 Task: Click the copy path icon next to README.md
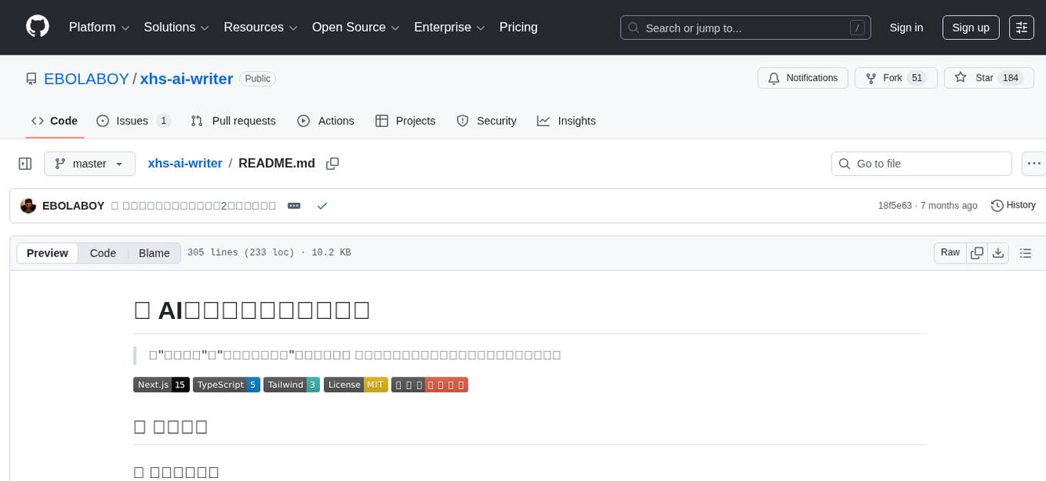point(332,163)
